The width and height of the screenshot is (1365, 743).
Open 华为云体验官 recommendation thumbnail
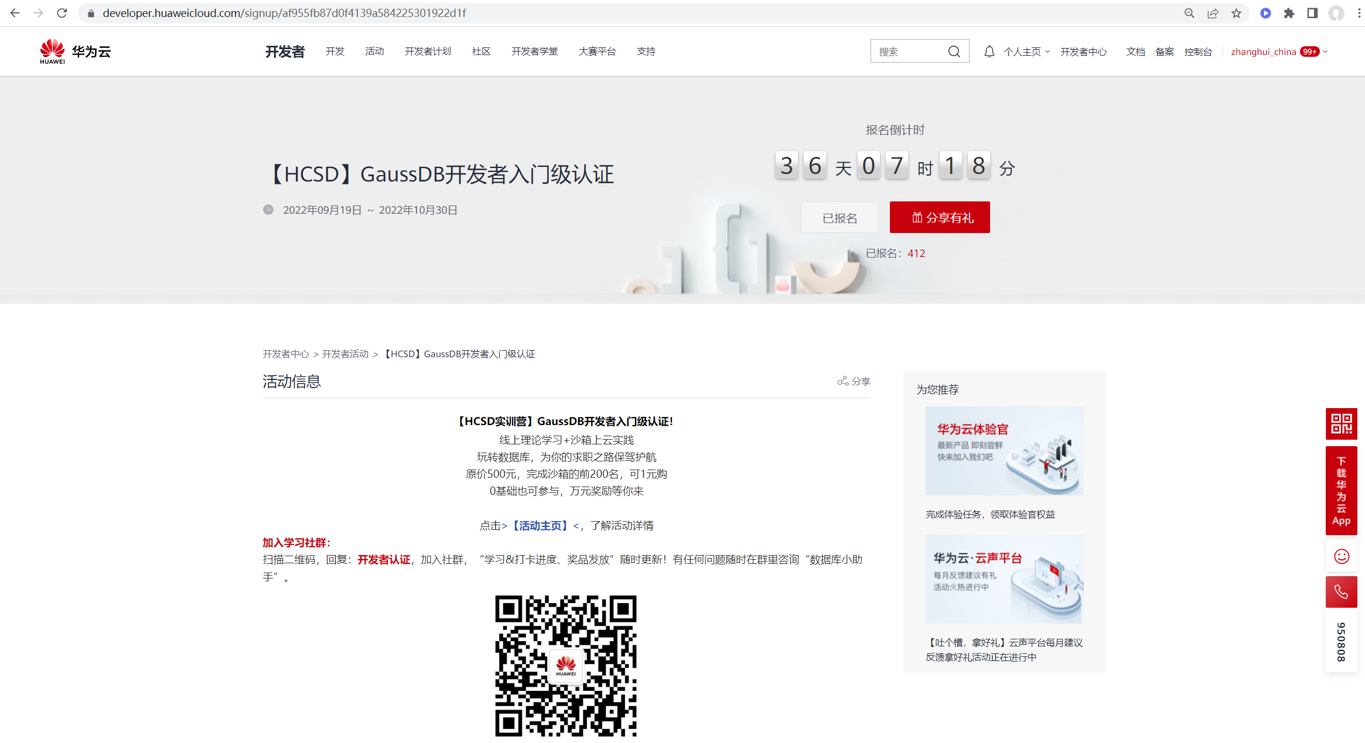pos(1004,450)
